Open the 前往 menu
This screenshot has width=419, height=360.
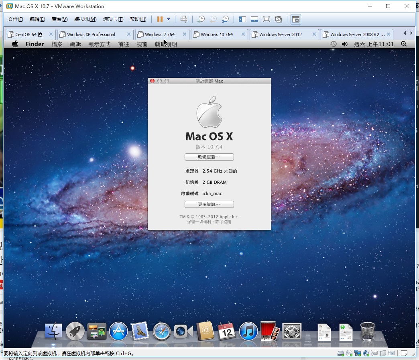(124, 44)
